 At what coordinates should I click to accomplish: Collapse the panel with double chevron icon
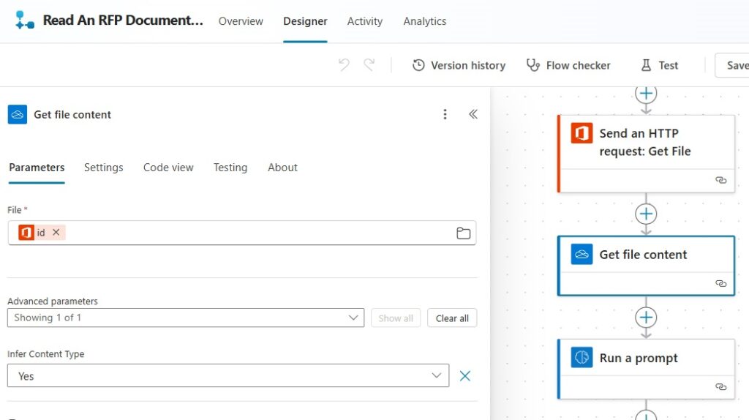[473, 114]
